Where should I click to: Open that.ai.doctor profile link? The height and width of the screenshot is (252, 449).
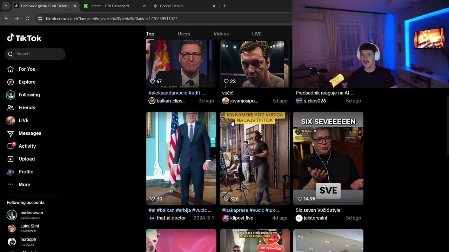click(x=171, y=218)
